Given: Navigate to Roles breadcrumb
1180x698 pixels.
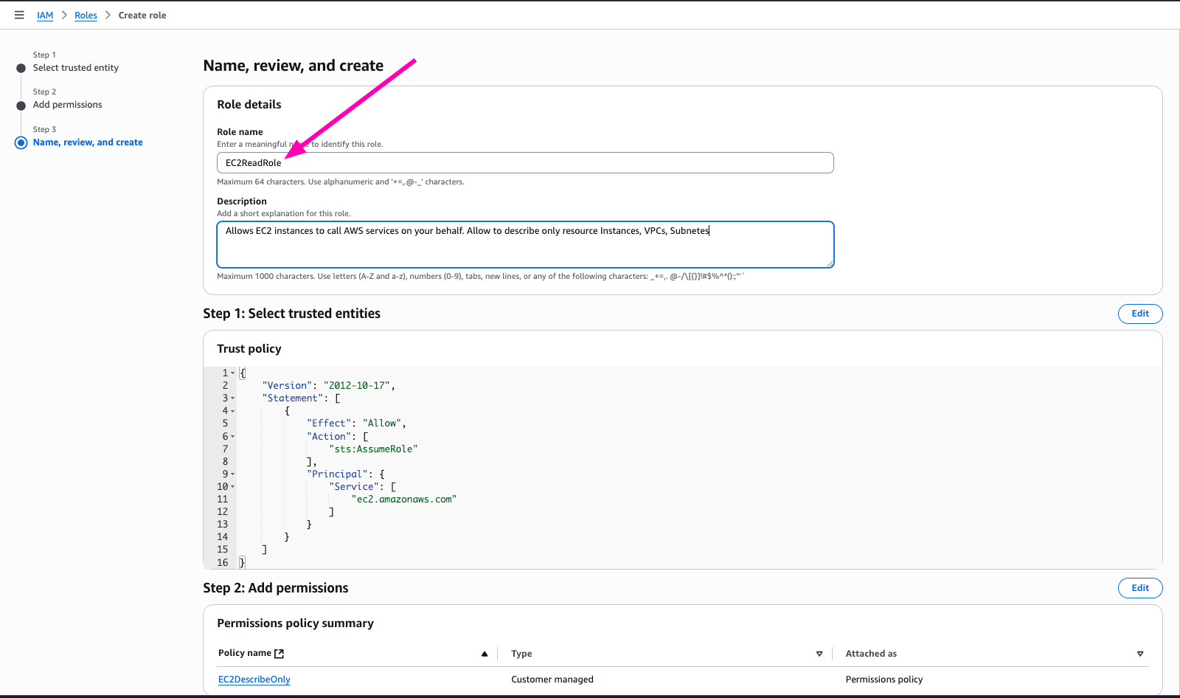Looking at the screenshot, I should pyautogui.click(x=86, y=15).
